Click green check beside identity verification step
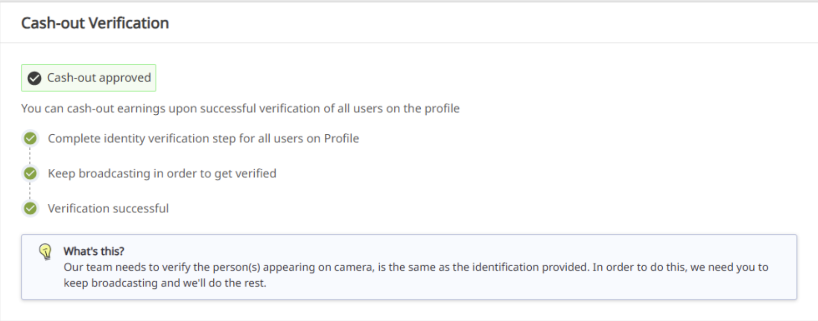 [x=30, y=139]
